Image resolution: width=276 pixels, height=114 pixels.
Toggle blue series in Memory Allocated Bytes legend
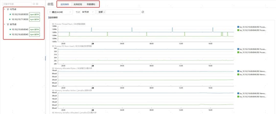point(252,71)
